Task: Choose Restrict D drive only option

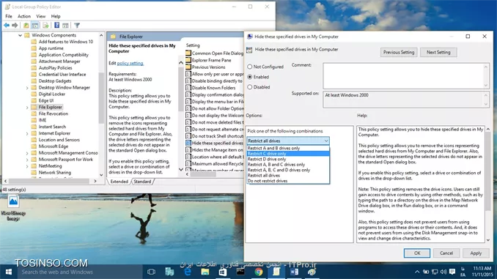Action: 288,159
